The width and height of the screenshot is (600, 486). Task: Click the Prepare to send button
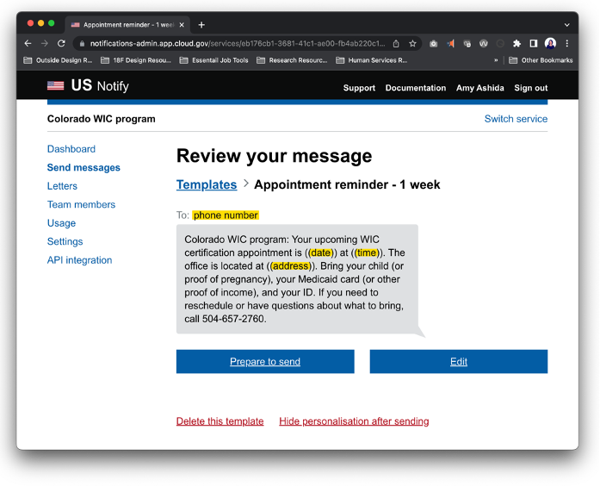point(265,362)
